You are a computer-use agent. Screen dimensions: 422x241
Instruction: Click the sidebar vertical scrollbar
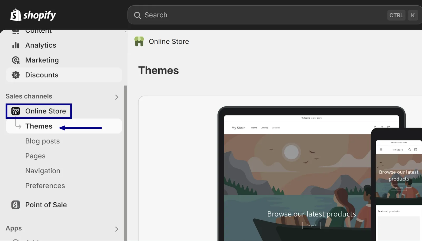click(x=126, y=163)
